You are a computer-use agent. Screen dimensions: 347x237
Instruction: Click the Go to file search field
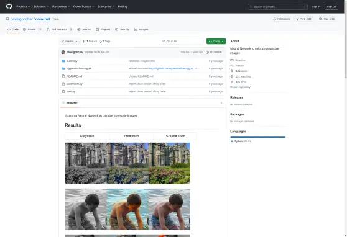(x=182, y=42)
